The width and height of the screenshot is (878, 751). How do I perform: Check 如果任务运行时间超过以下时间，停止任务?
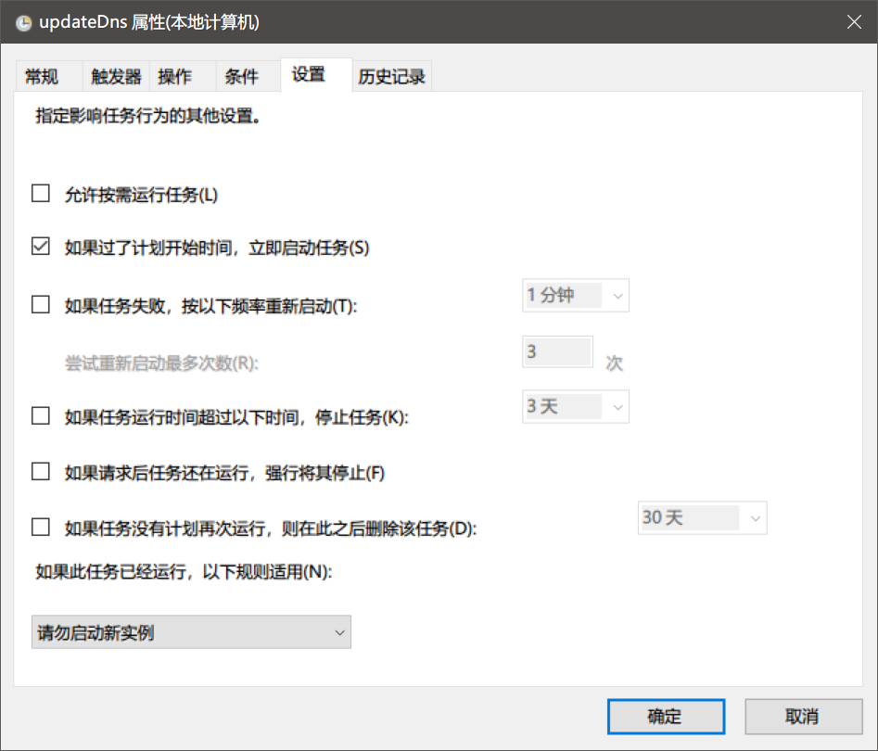40,415
